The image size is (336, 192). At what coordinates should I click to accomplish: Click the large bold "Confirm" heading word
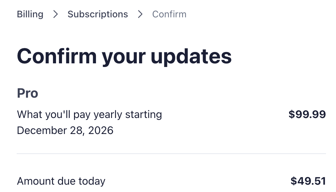tap(57, 56)
